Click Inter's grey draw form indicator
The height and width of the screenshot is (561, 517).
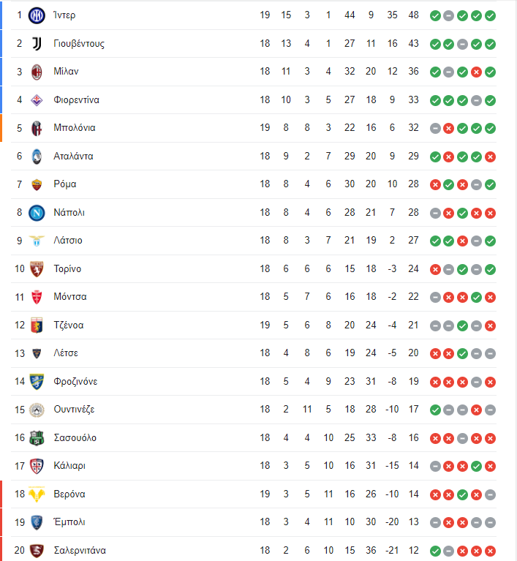point(449,16)
